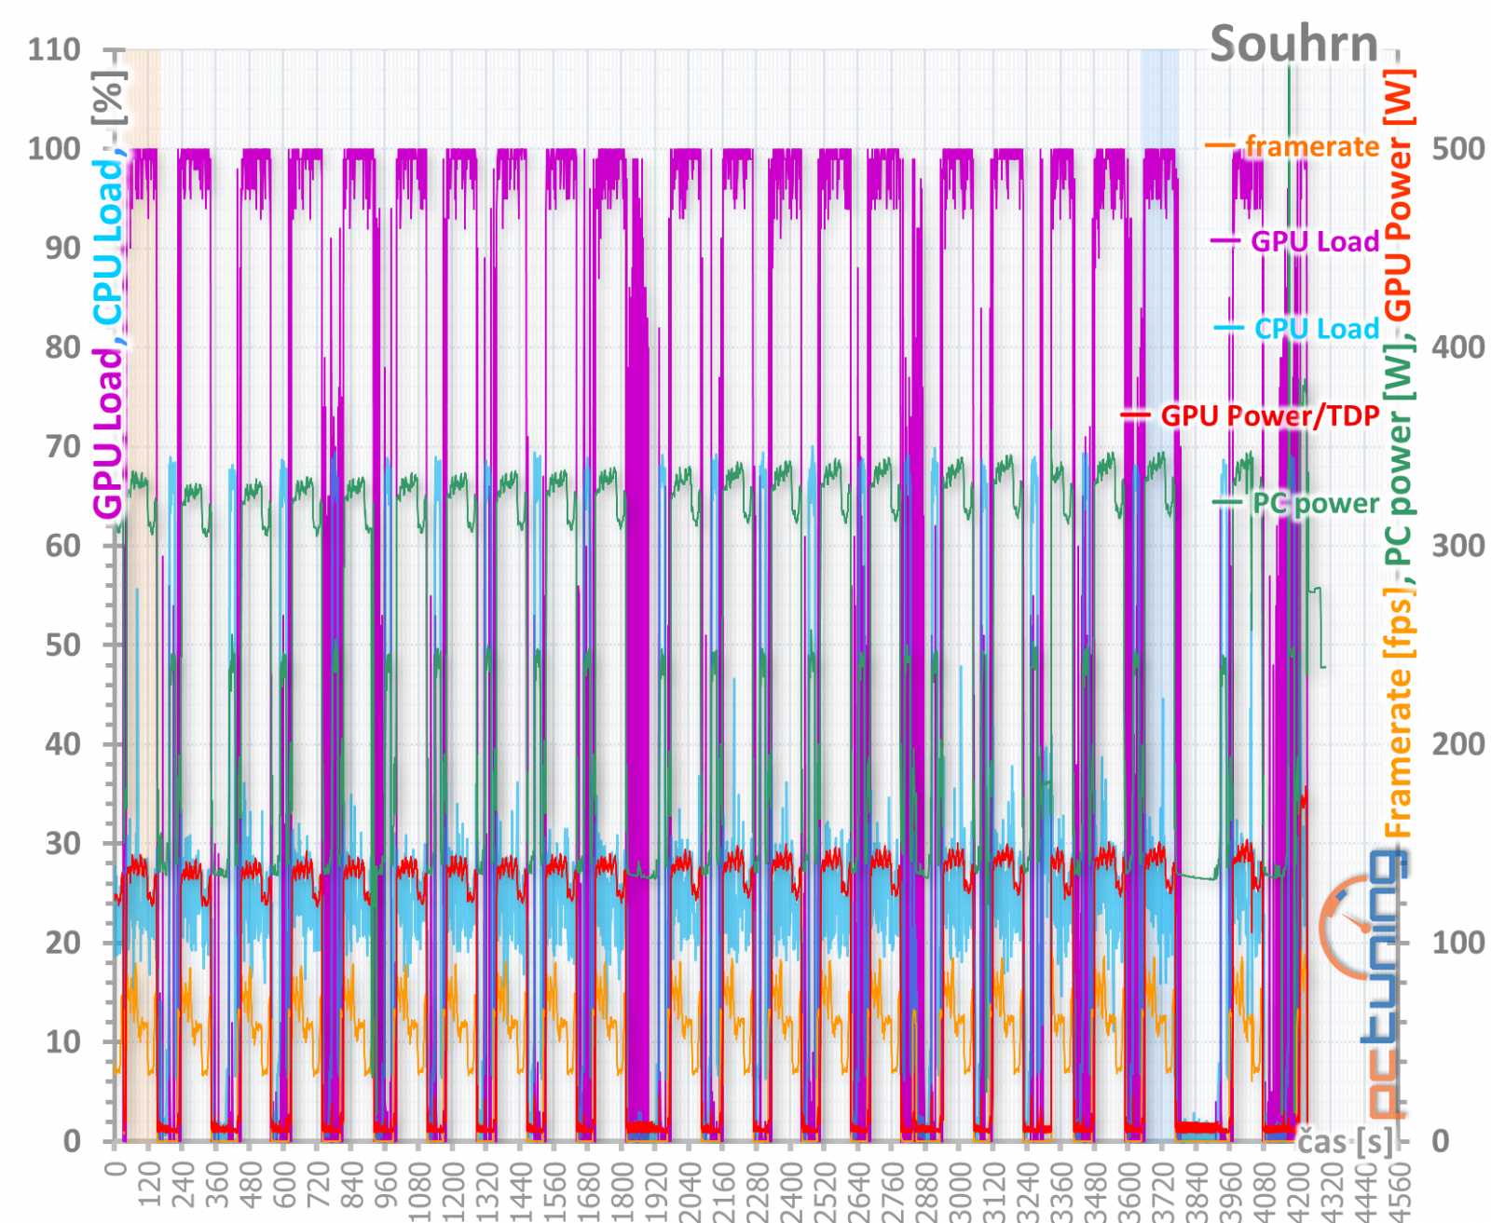This screenshot has width=1491, height=1223.
Task: Click the red GPU Power/TDP legend line marker
Action: pyautogui.click(x=1135, y=415)
